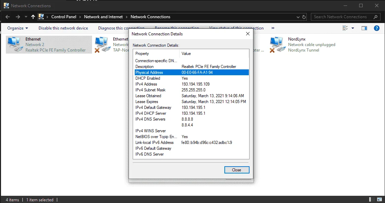Open the Organize menu
The image size is (385, 203).
coord(18,28)
